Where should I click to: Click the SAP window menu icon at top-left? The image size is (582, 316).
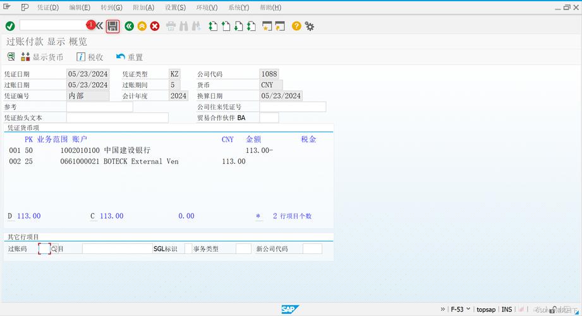coord(7,7)
